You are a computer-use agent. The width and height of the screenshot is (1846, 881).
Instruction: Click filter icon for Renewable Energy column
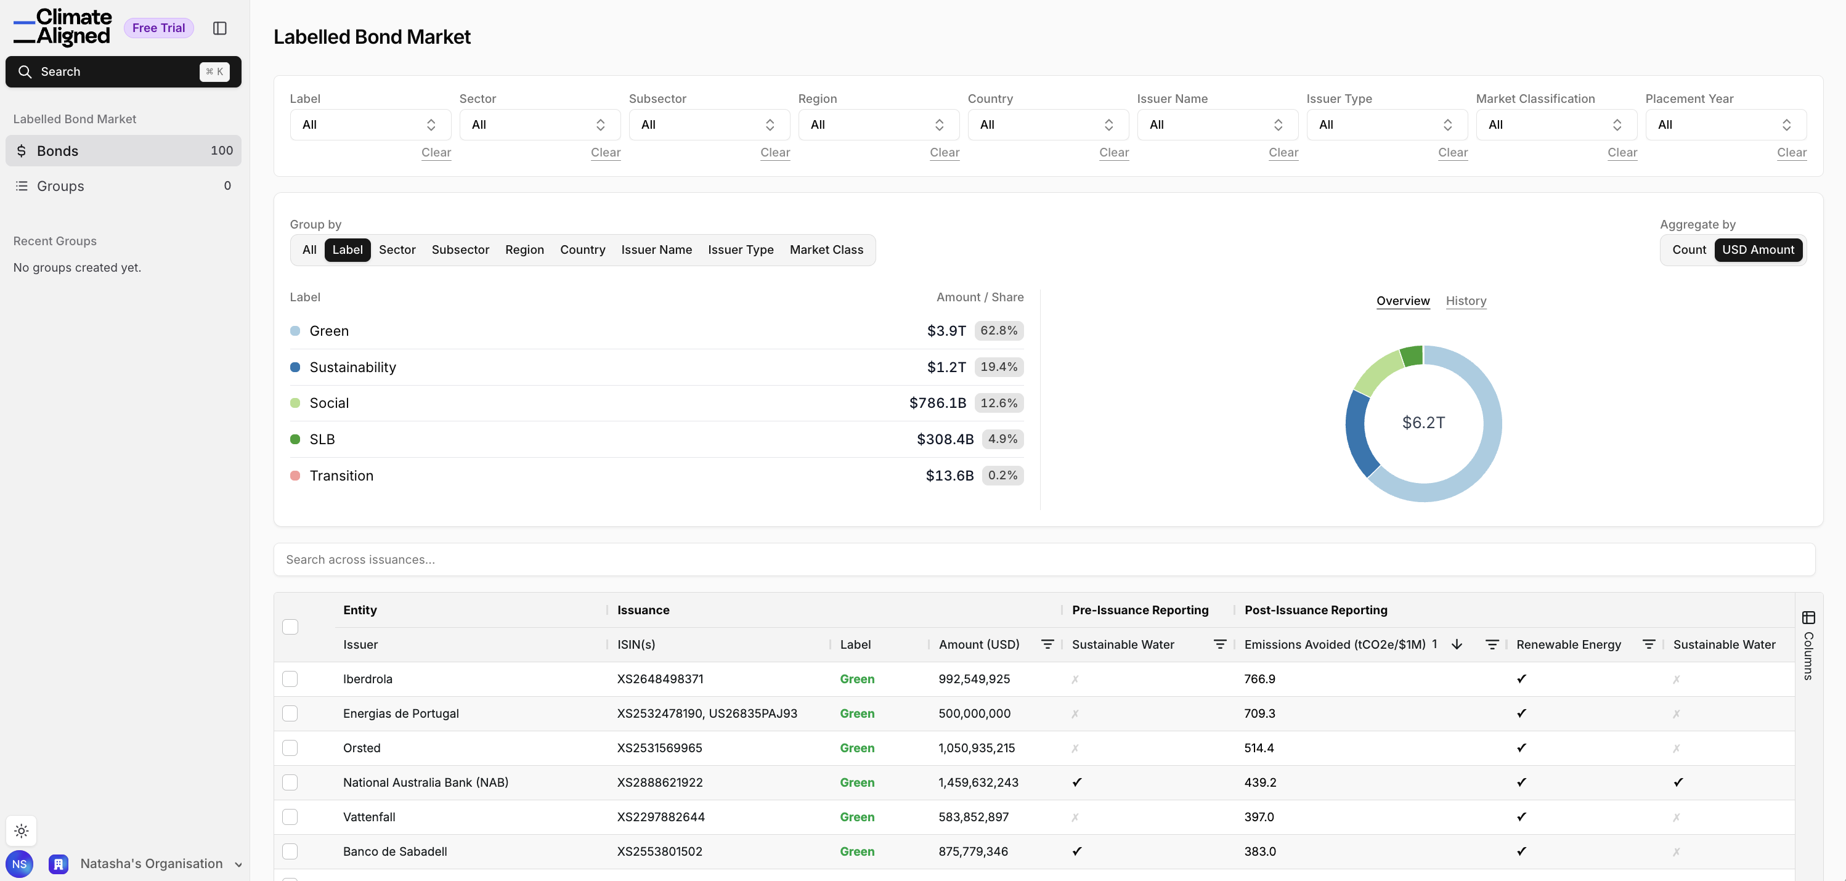coord(1648,644)
